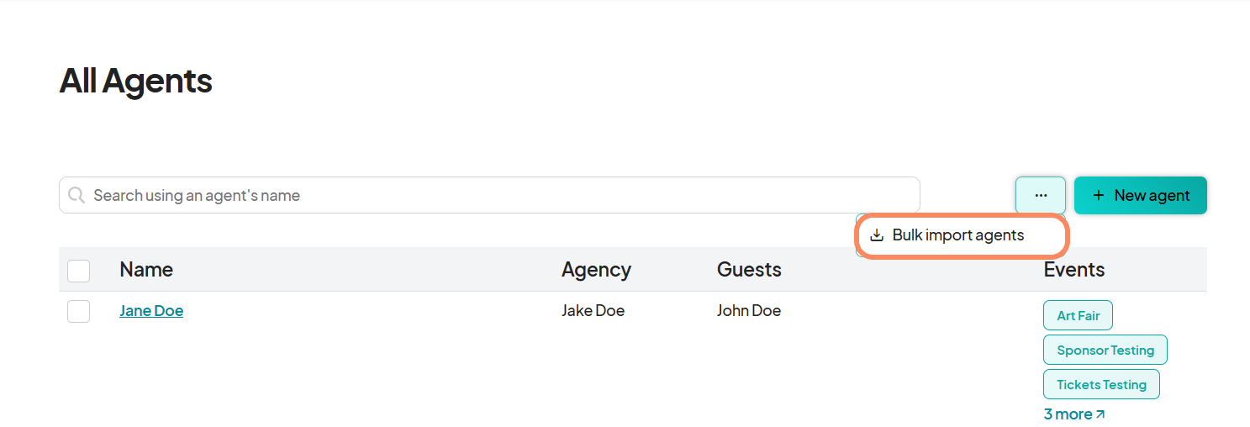Click the magnifier icon in the search bar
The image size is (1250, 427).
(76, 195)
